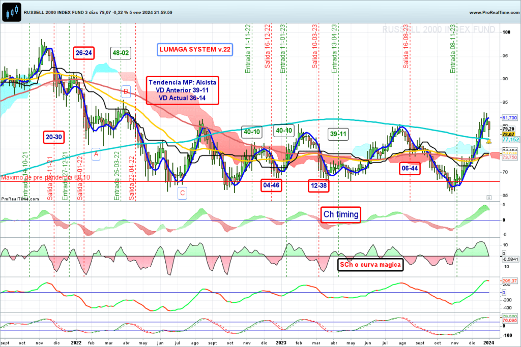Click the Entrada 13-04-23 vertical label
Viewport: 521px width, 347px height.
[335, 49]
